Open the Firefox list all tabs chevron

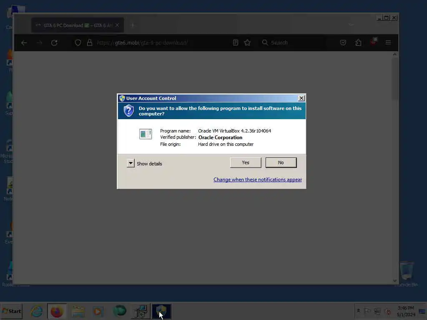click(x=351, y=25)
